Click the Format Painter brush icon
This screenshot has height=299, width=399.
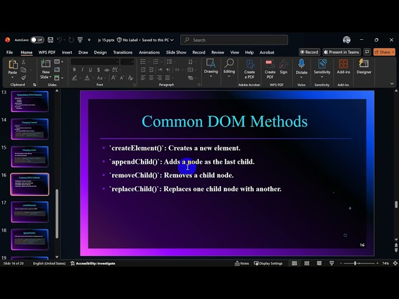click(24, 77)
